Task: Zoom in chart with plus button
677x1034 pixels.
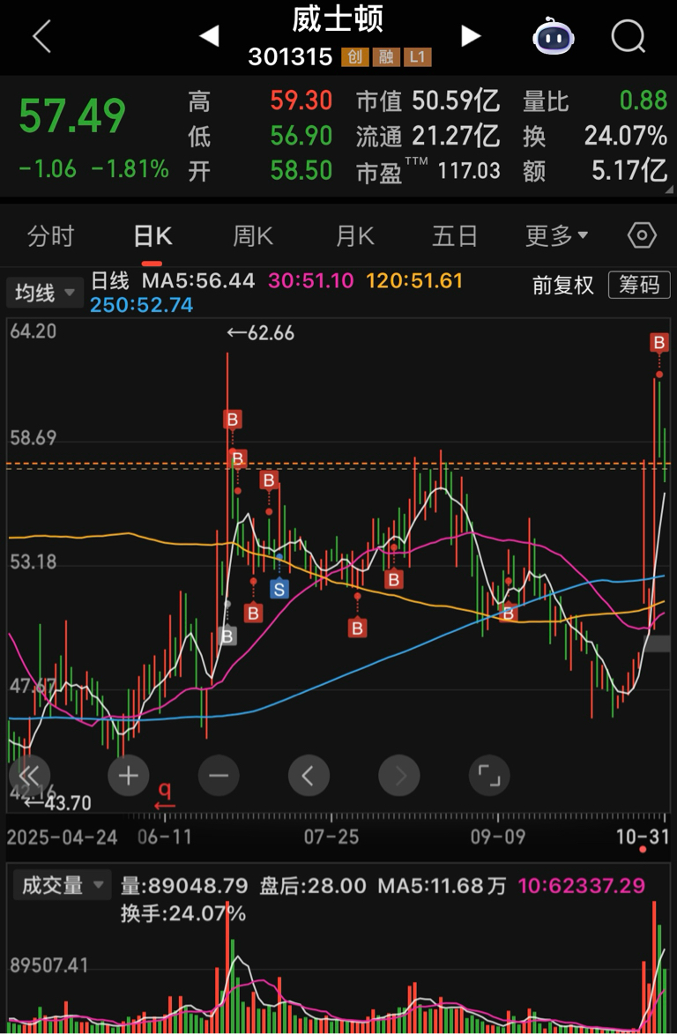Action: (128, 776)
